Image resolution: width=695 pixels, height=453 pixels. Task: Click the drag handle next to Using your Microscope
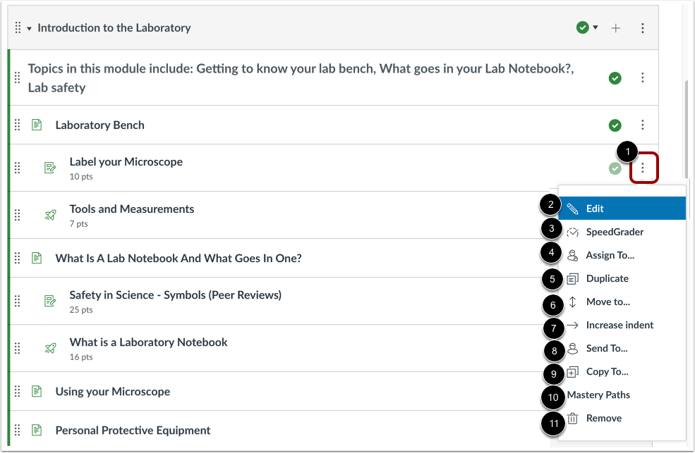click(18, 392)
